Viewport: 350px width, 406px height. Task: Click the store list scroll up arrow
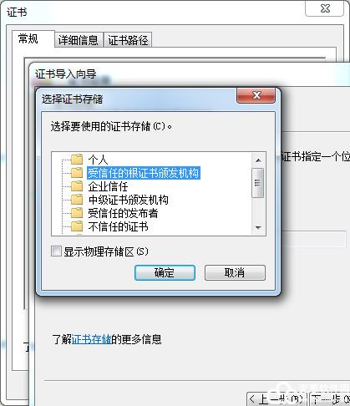pyautogui.click(x=258, y=160)
